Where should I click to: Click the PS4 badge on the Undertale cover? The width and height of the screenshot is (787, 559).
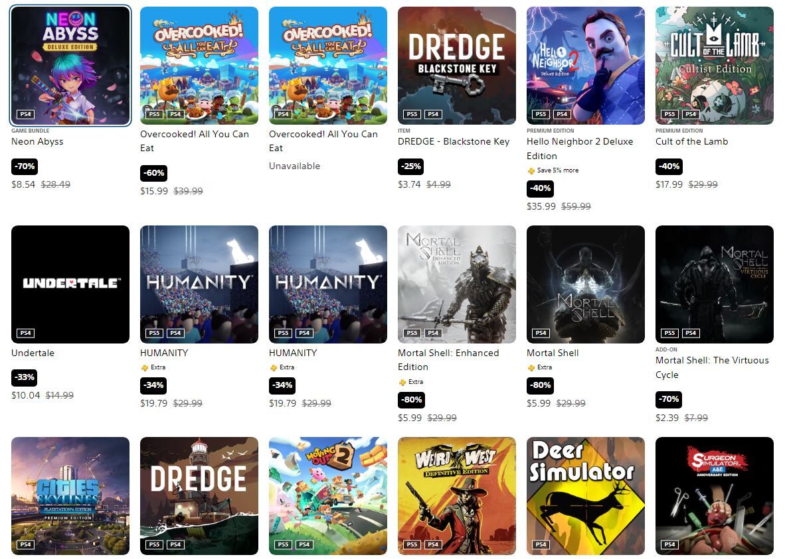[x=26, y=333]
